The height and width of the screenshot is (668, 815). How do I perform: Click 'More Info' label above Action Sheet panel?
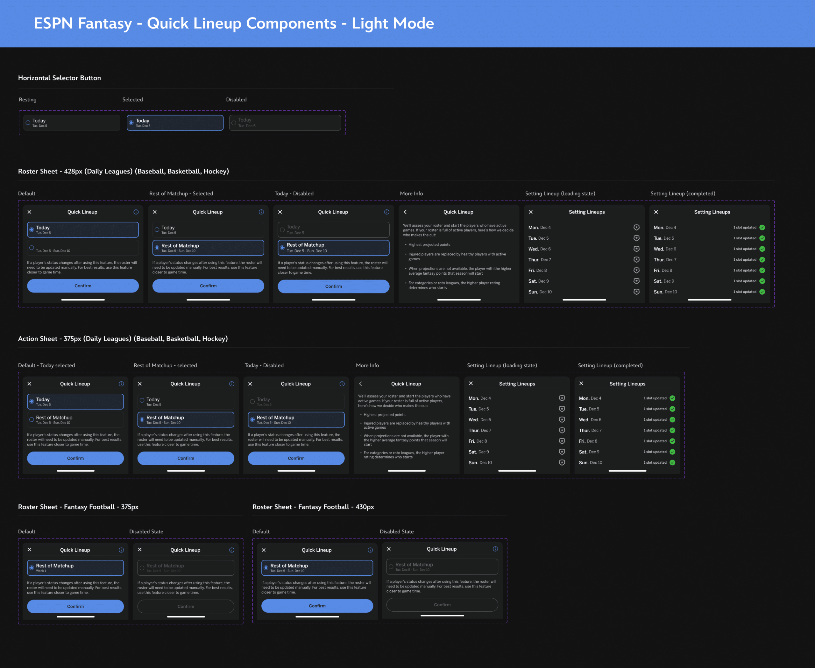click(x=367, y=365)
